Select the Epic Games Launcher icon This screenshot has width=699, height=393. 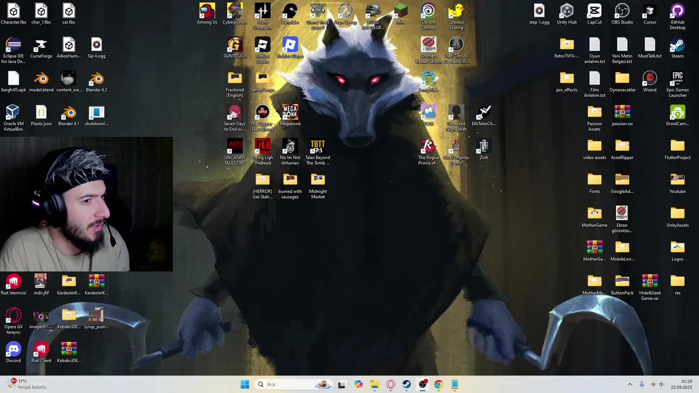[678, 84]
